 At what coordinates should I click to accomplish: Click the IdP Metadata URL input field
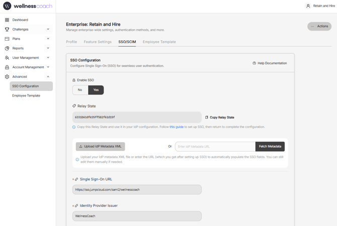(215, 147)
